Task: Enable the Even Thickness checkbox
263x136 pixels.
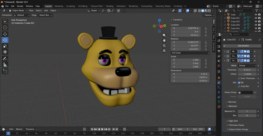Action: [239, 78]
